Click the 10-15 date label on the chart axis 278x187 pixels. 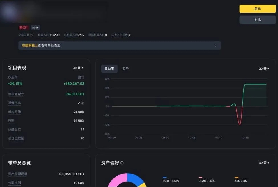[245, 138]
